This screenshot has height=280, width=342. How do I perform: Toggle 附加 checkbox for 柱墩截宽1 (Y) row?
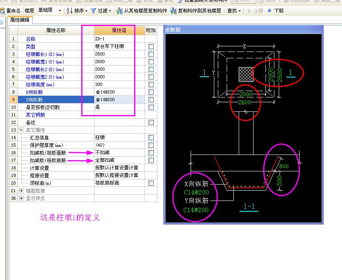[151, 62]
